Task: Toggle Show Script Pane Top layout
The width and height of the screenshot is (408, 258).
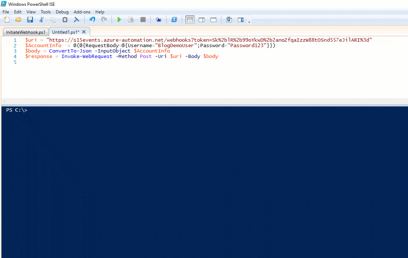Action: click(190, 20)
